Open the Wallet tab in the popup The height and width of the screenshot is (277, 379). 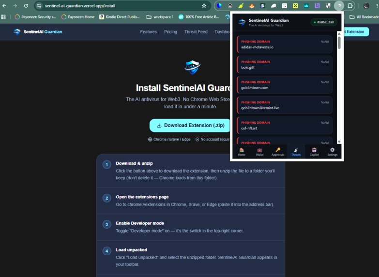(259, 152)
